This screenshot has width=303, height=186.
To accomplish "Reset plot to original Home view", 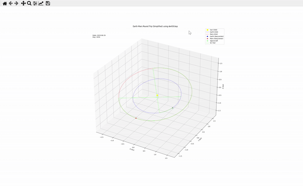I will 5,3.
